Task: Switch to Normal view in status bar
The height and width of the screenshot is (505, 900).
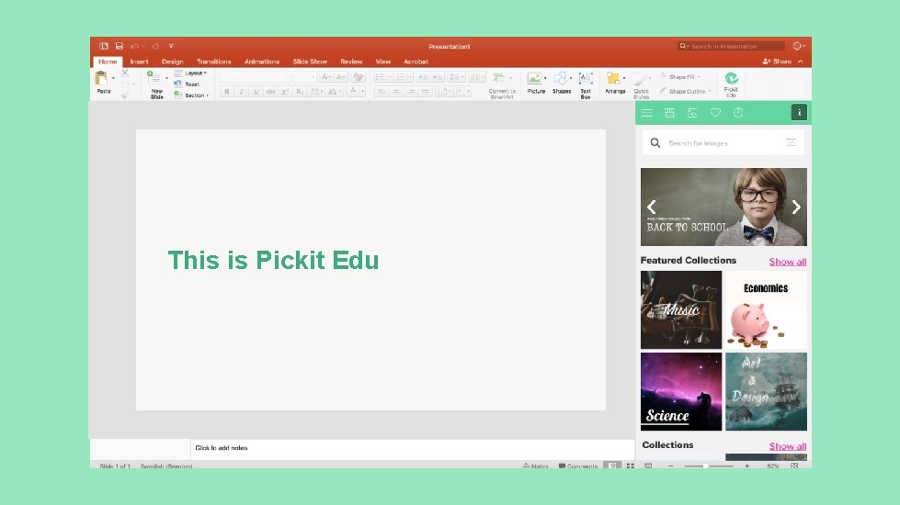Action: click(x=613, y=466)
